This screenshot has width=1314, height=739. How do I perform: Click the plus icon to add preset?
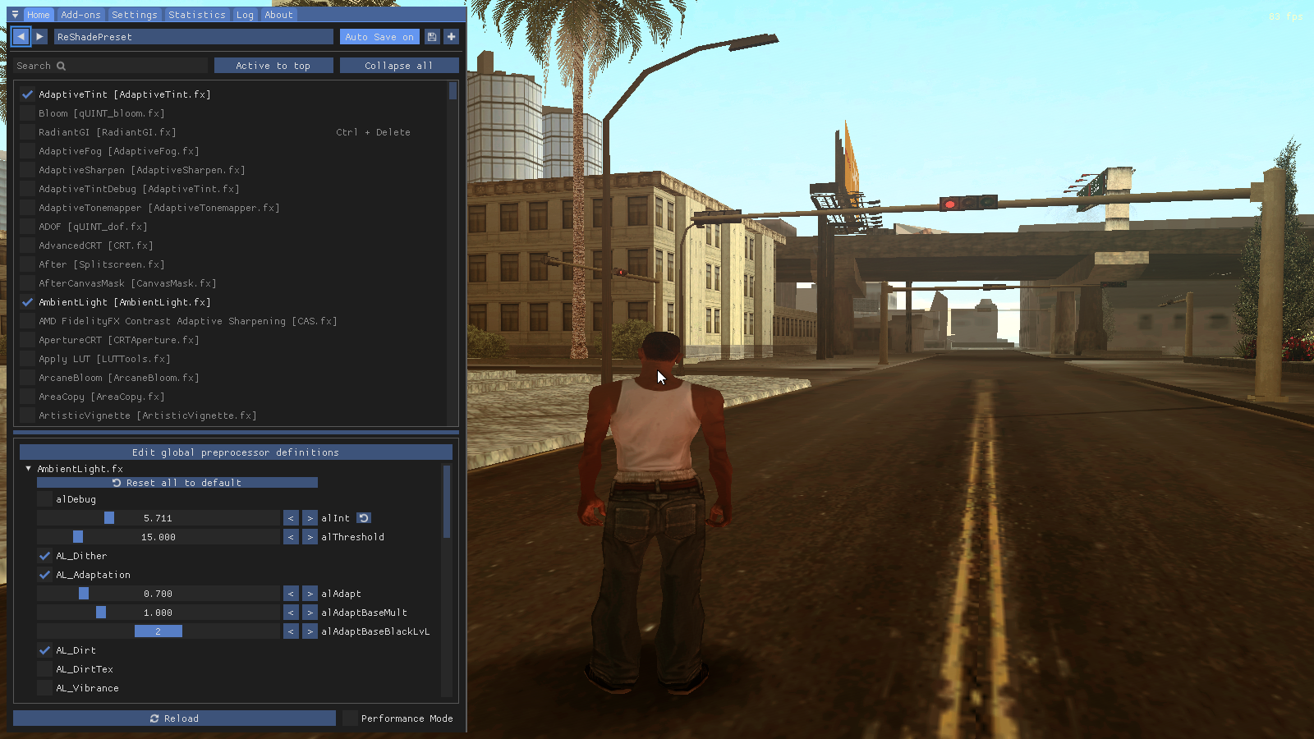[x=451, y=37]
